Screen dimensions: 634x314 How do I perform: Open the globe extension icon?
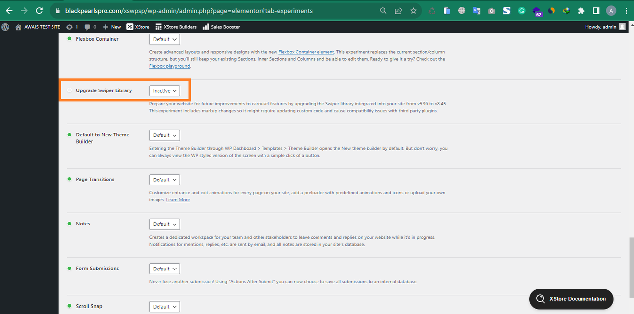(x=462, y=10)
